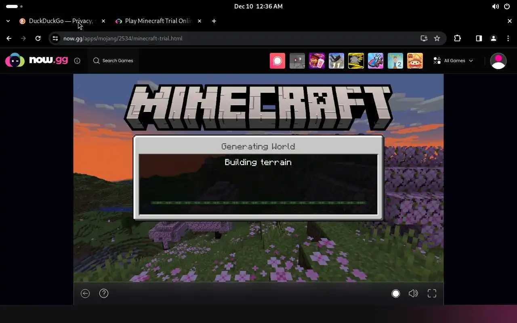Open the game thumbnail showing number 2
The image size is (517, 323).
click(395, 61)
